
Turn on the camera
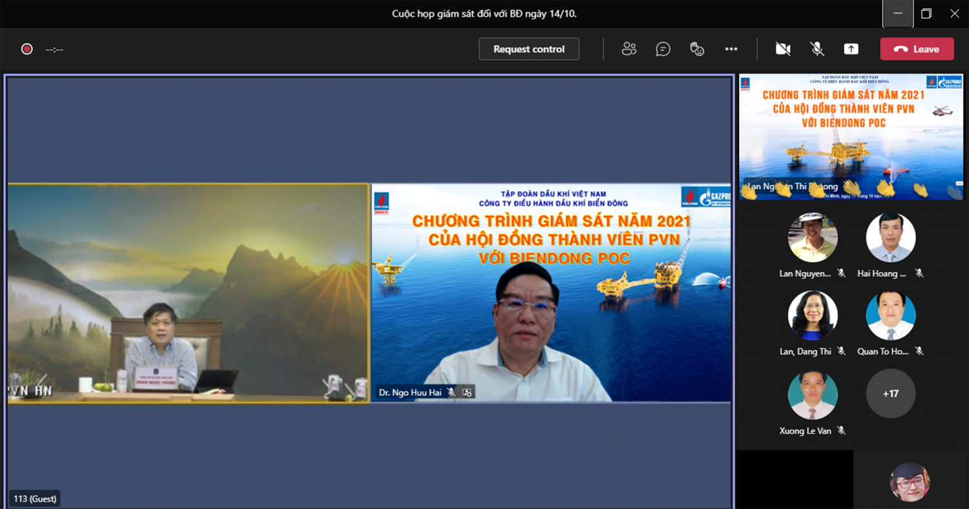783,49
